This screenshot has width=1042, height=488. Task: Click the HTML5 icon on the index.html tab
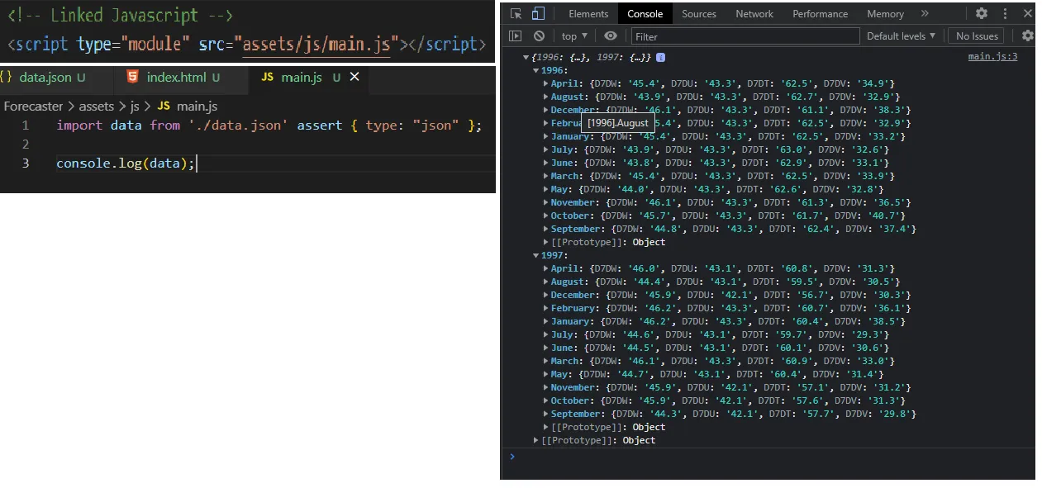click(133, 77)
